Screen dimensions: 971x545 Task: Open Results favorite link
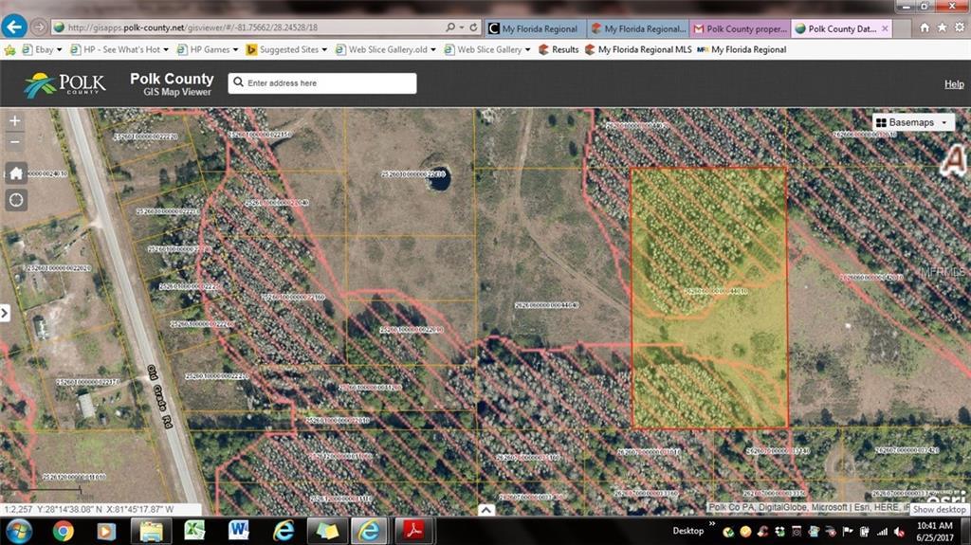559,49
